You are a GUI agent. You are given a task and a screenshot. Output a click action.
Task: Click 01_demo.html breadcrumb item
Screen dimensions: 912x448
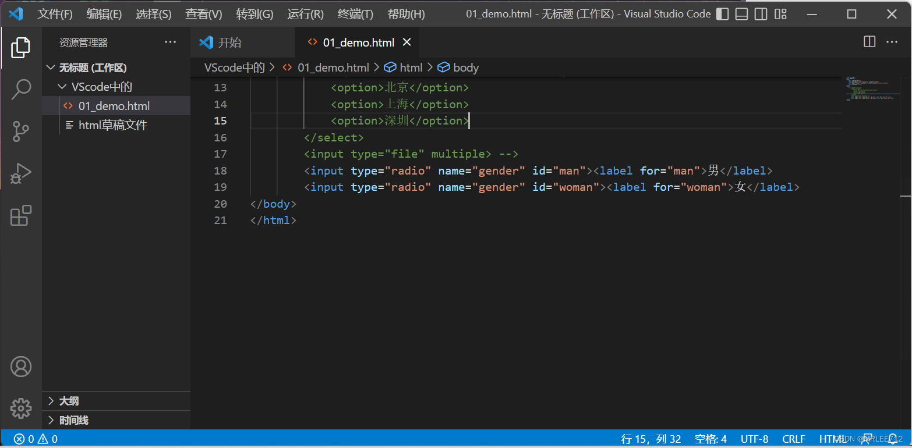tap(326, 67)
